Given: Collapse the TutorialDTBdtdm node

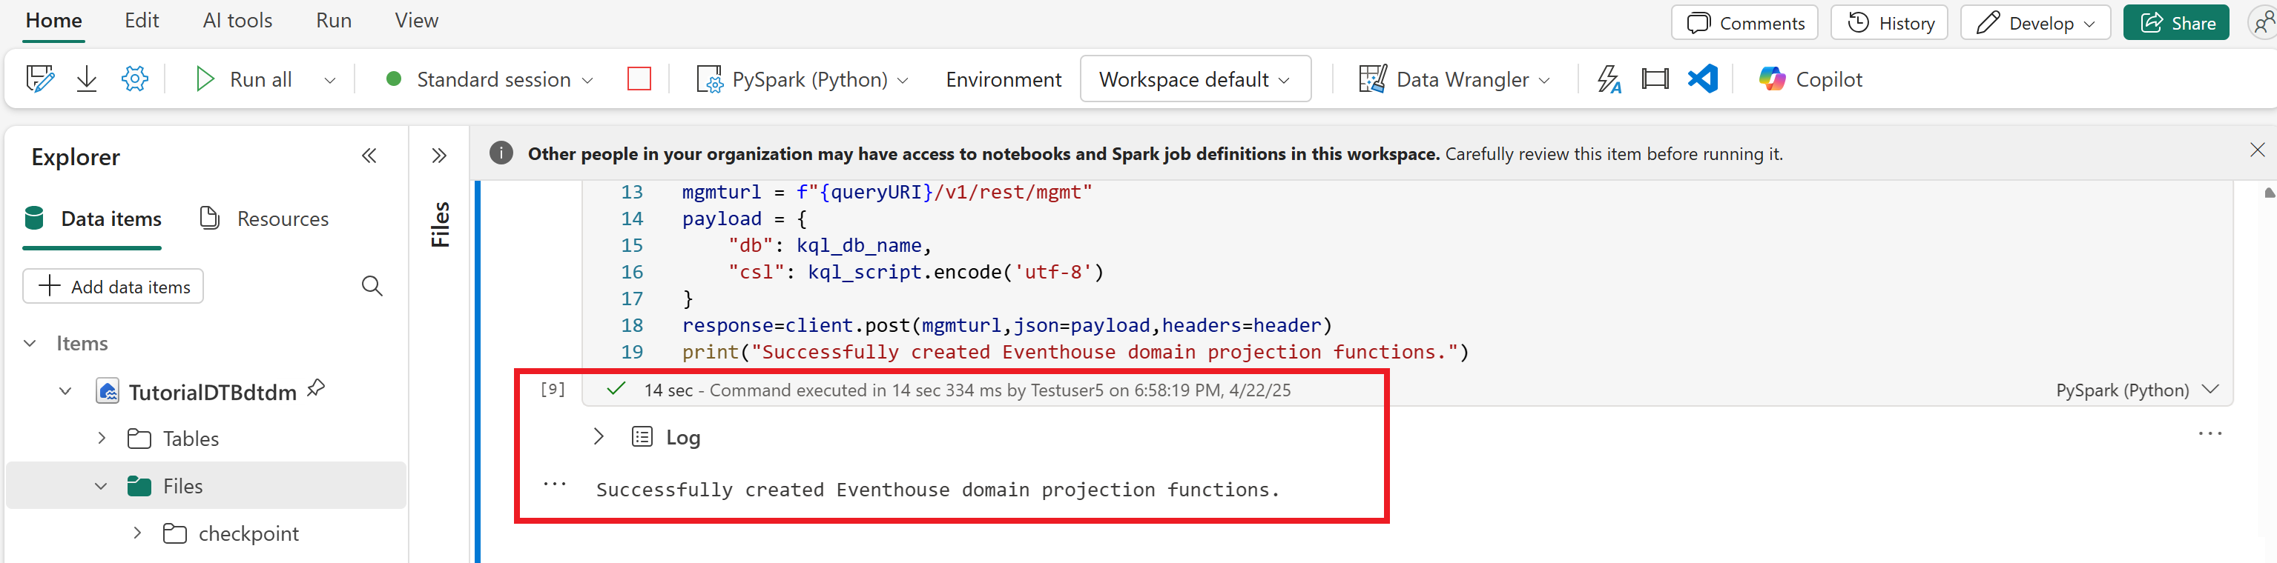Looking at the screenshot, I should (65, 391).
